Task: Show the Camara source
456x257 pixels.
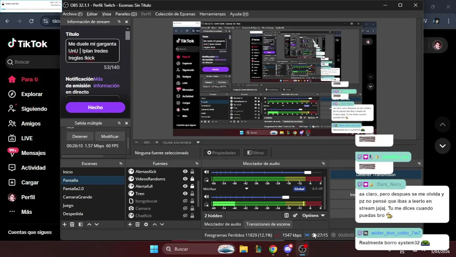Action: tap(185, 208)
